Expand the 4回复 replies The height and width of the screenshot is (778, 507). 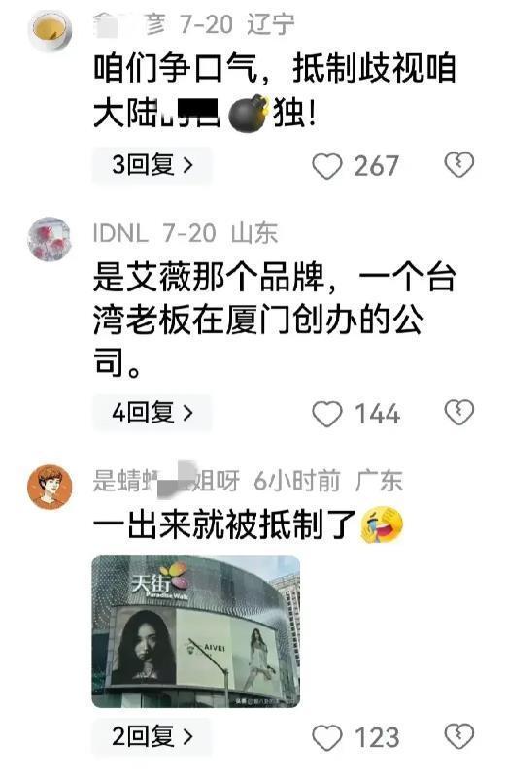(x=152, y=413)
